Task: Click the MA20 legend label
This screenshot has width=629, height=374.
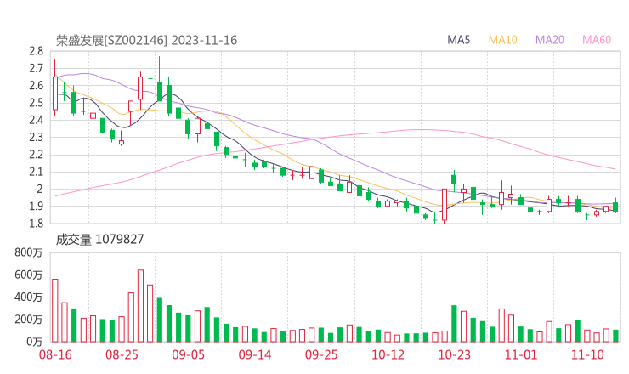Action: (550, 40)
